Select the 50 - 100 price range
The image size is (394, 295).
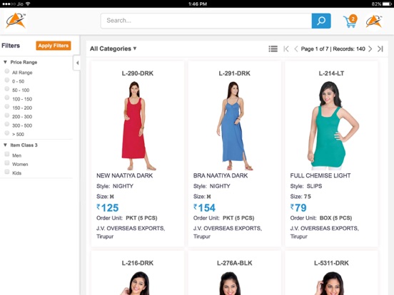click(x=7, y=89)
